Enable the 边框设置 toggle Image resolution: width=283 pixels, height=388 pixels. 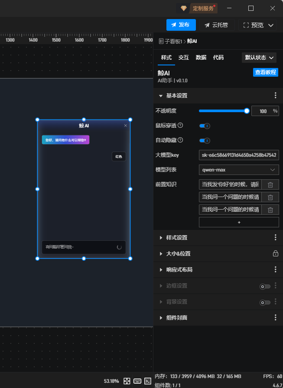click(x=264, y=286)
